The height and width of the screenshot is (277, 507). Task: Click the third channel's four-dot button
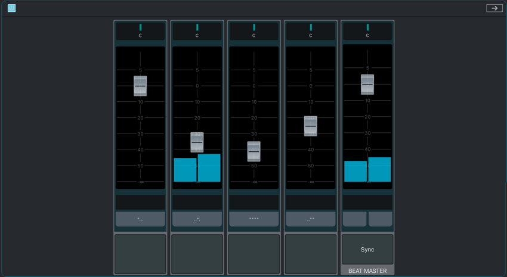tap(253, 219)
